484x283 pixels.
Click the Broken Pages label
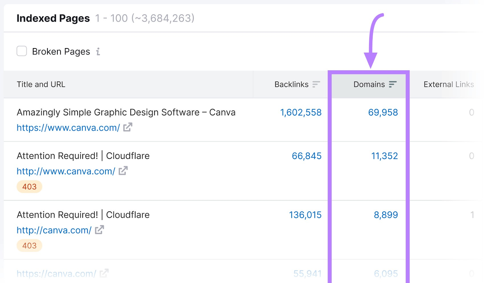[x=61, y=52]
